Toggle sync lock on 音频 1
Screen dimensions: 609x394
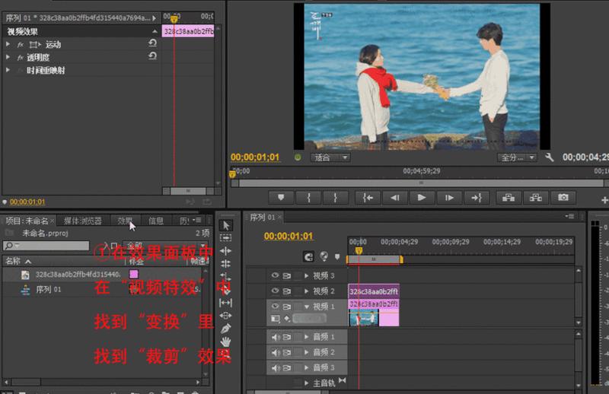click(x=287, y=337)
